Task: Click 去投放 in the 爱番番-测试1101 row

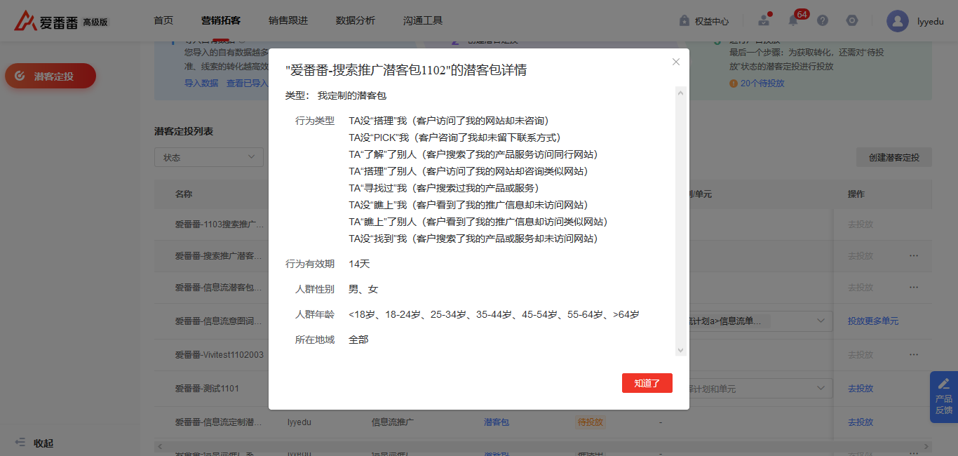Action: coord(861,389)
